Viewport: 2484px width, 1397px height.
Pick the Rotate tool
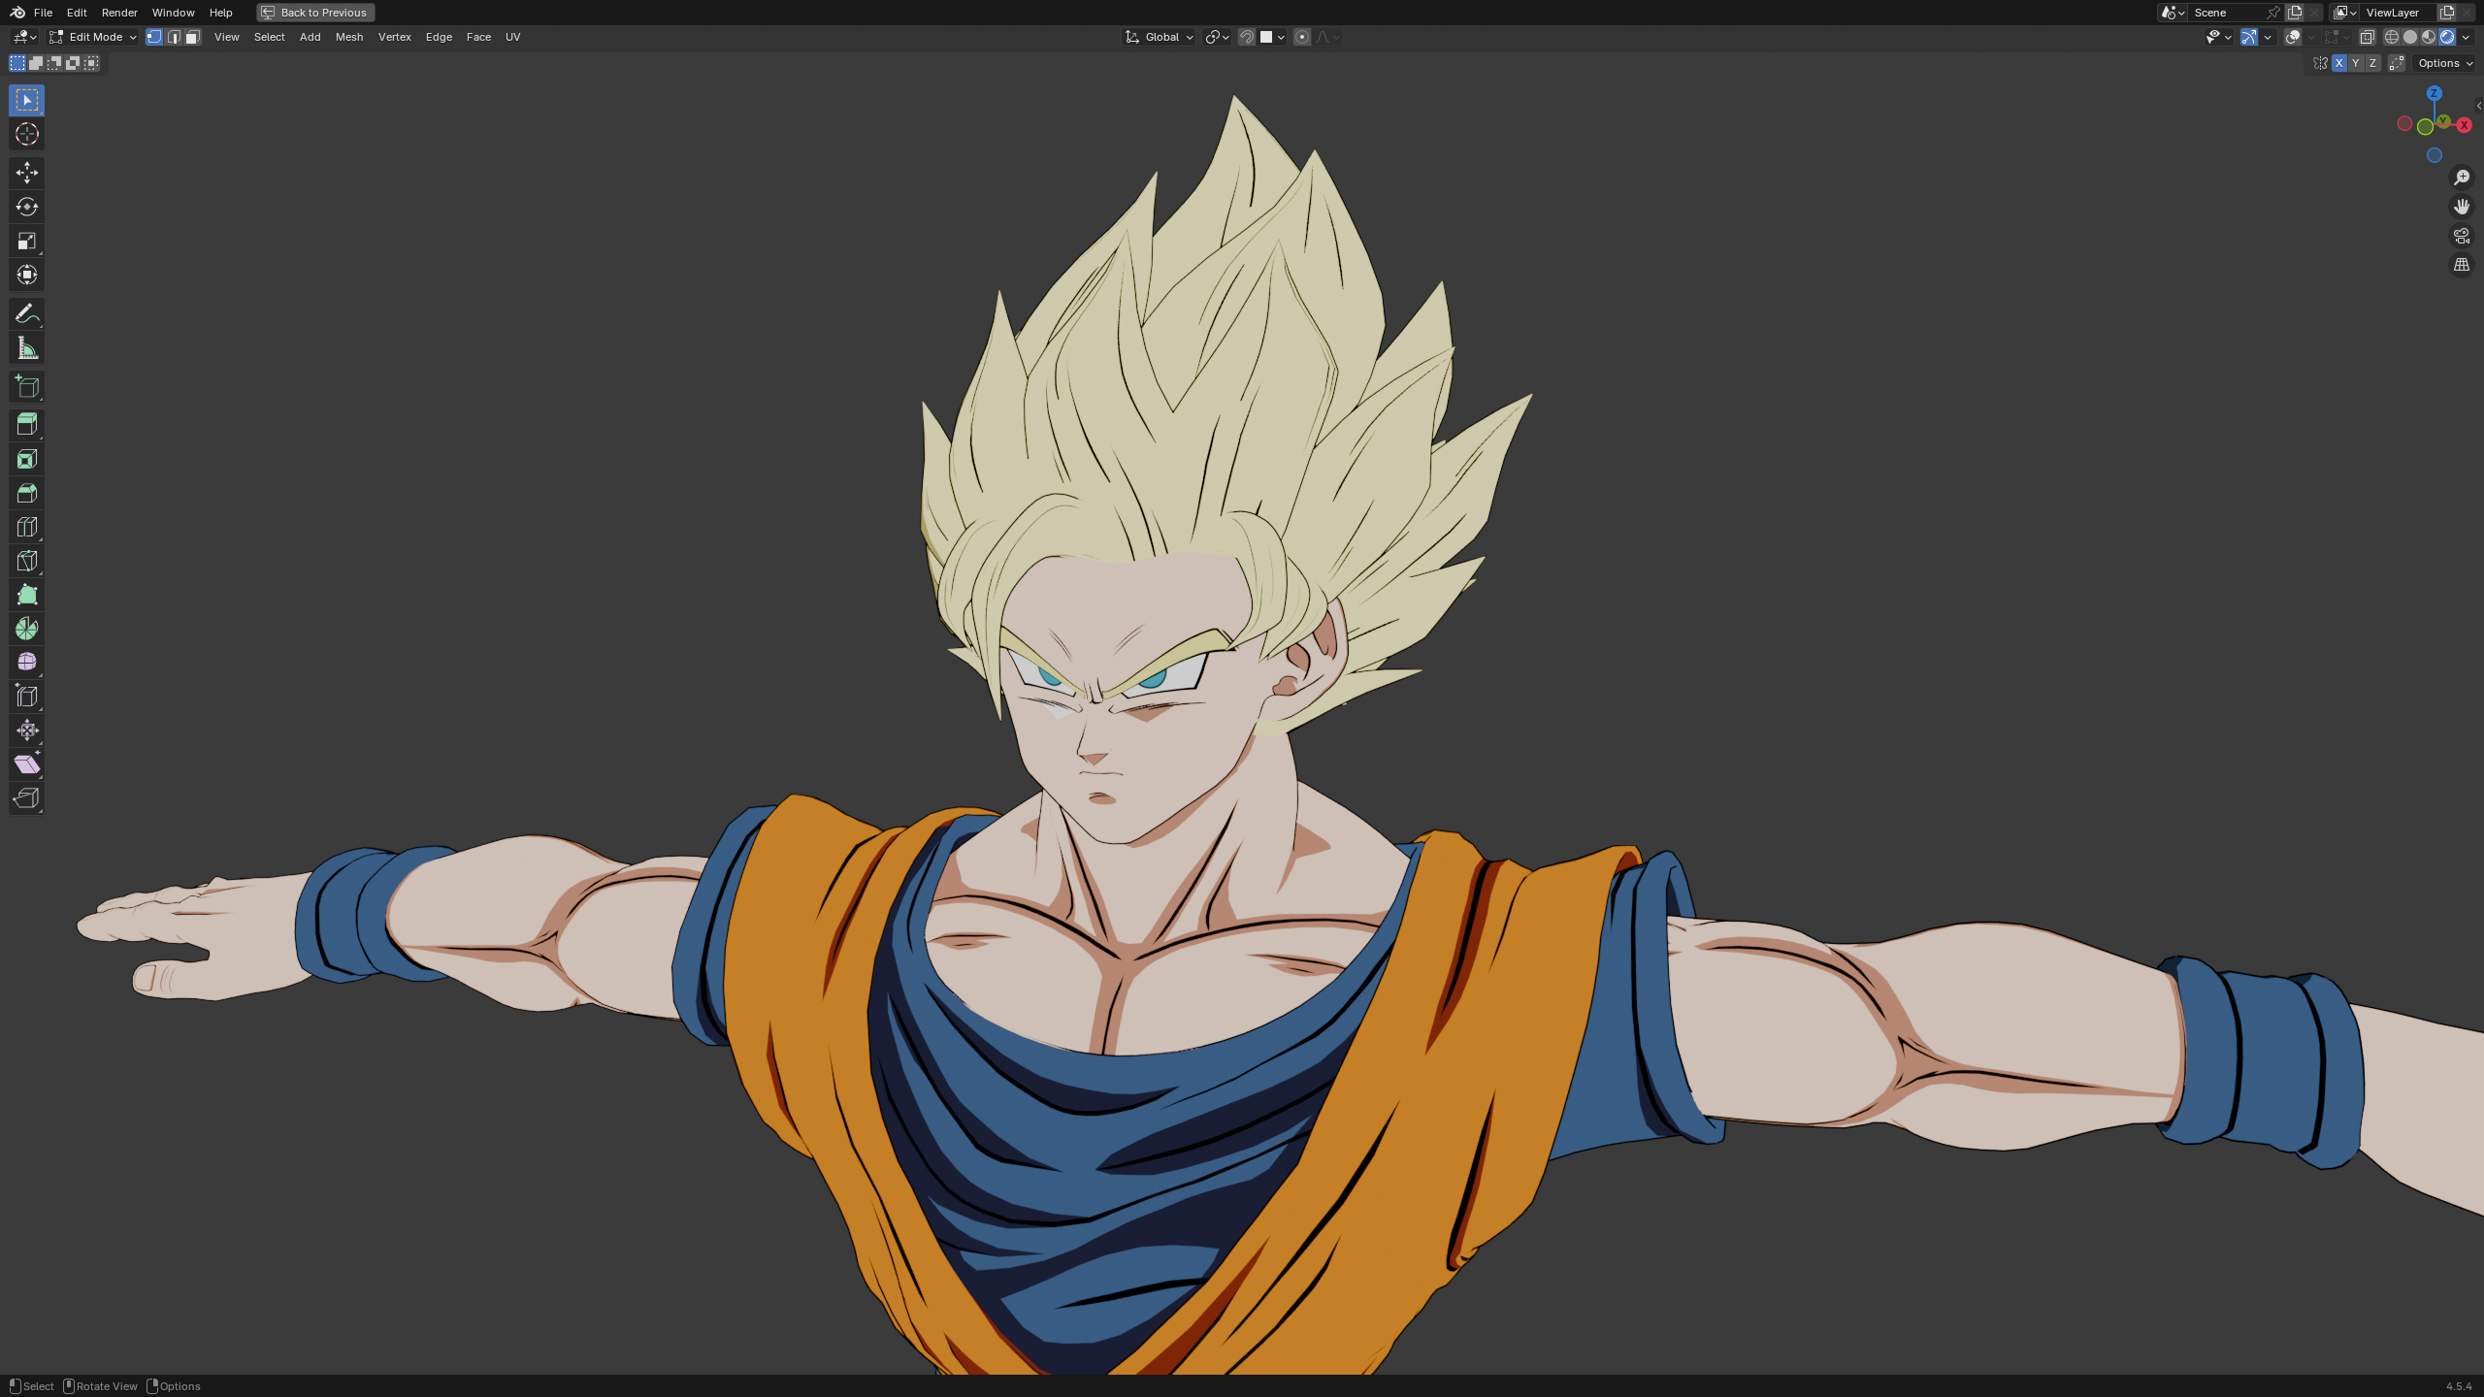[x=27, y=207]
